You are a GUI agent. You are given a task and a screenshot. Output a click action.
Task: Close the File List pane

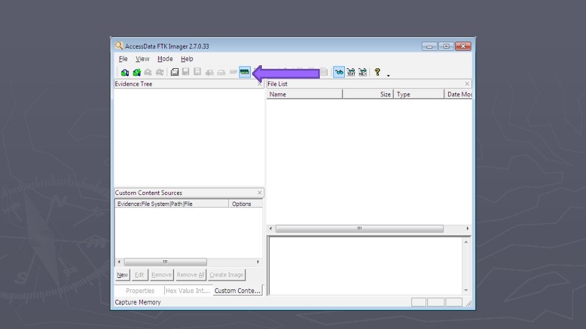pyautogui.click(x=467, y=84)
